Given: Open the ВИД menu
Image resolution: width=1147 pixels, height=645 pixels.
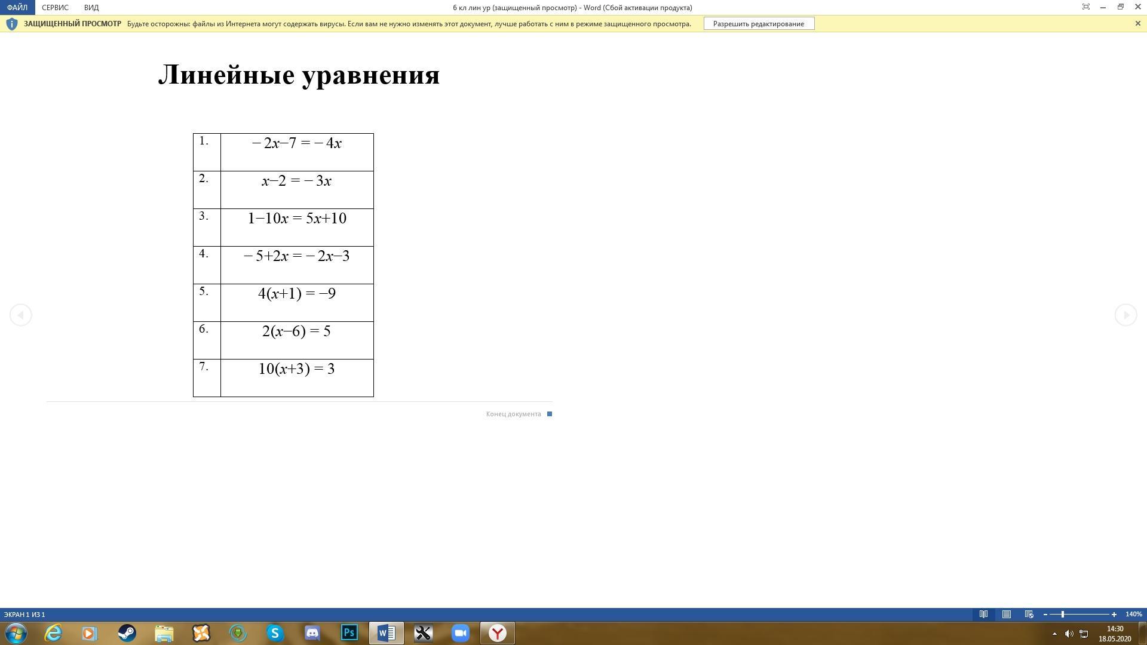Looking at the screenshot, I should coord(91,8).
